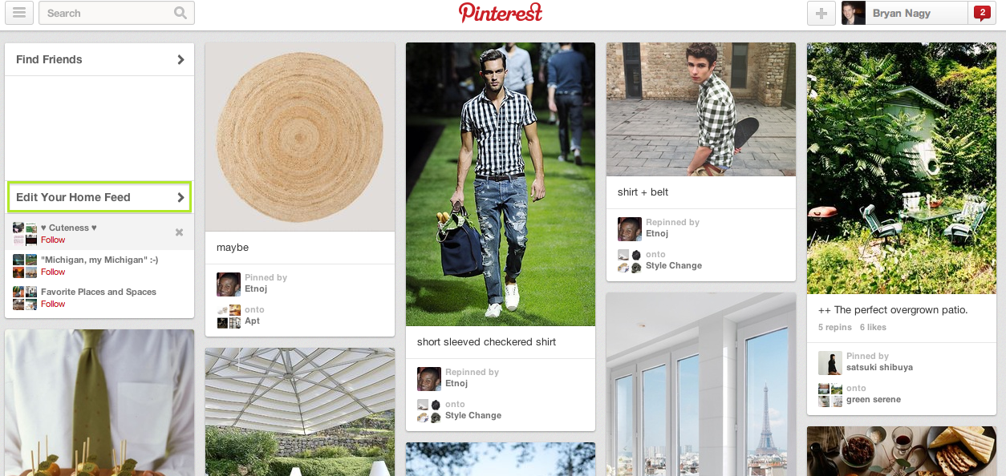Expand the Find Friends chevron
Viewport: 1006px width, 476px height.
click(x=181, y=59)
